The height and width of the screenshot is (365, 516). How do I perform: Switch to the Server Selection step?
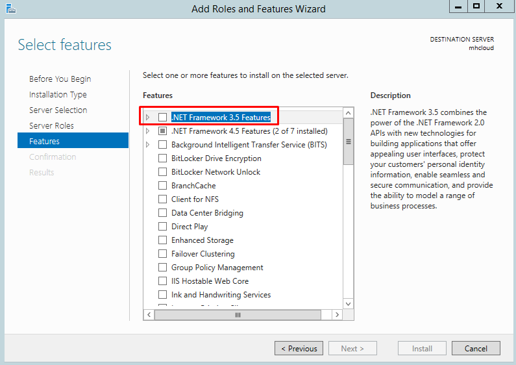[58, 110]
